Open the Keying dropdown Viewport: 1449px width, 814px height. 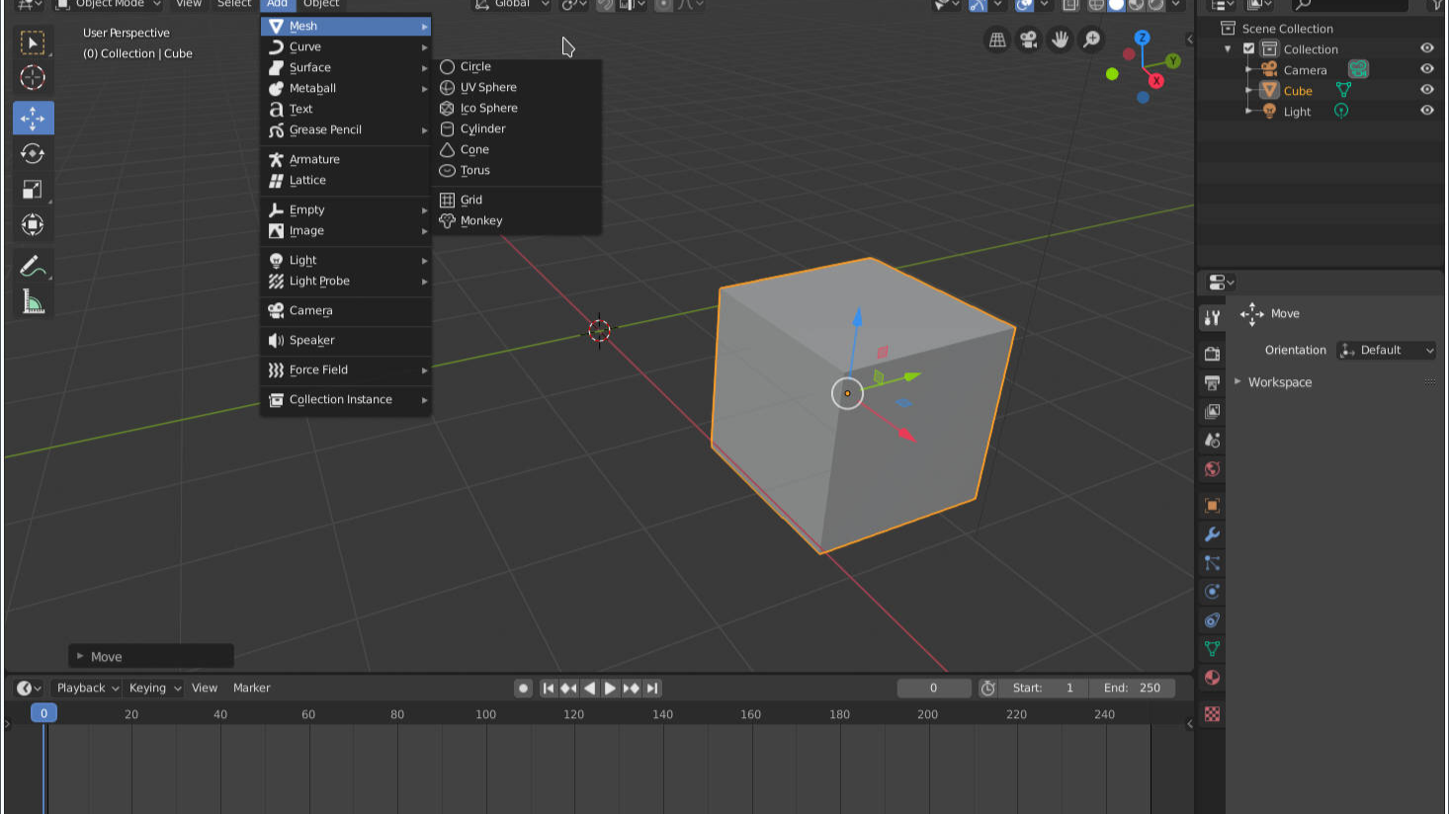[155, 688]
